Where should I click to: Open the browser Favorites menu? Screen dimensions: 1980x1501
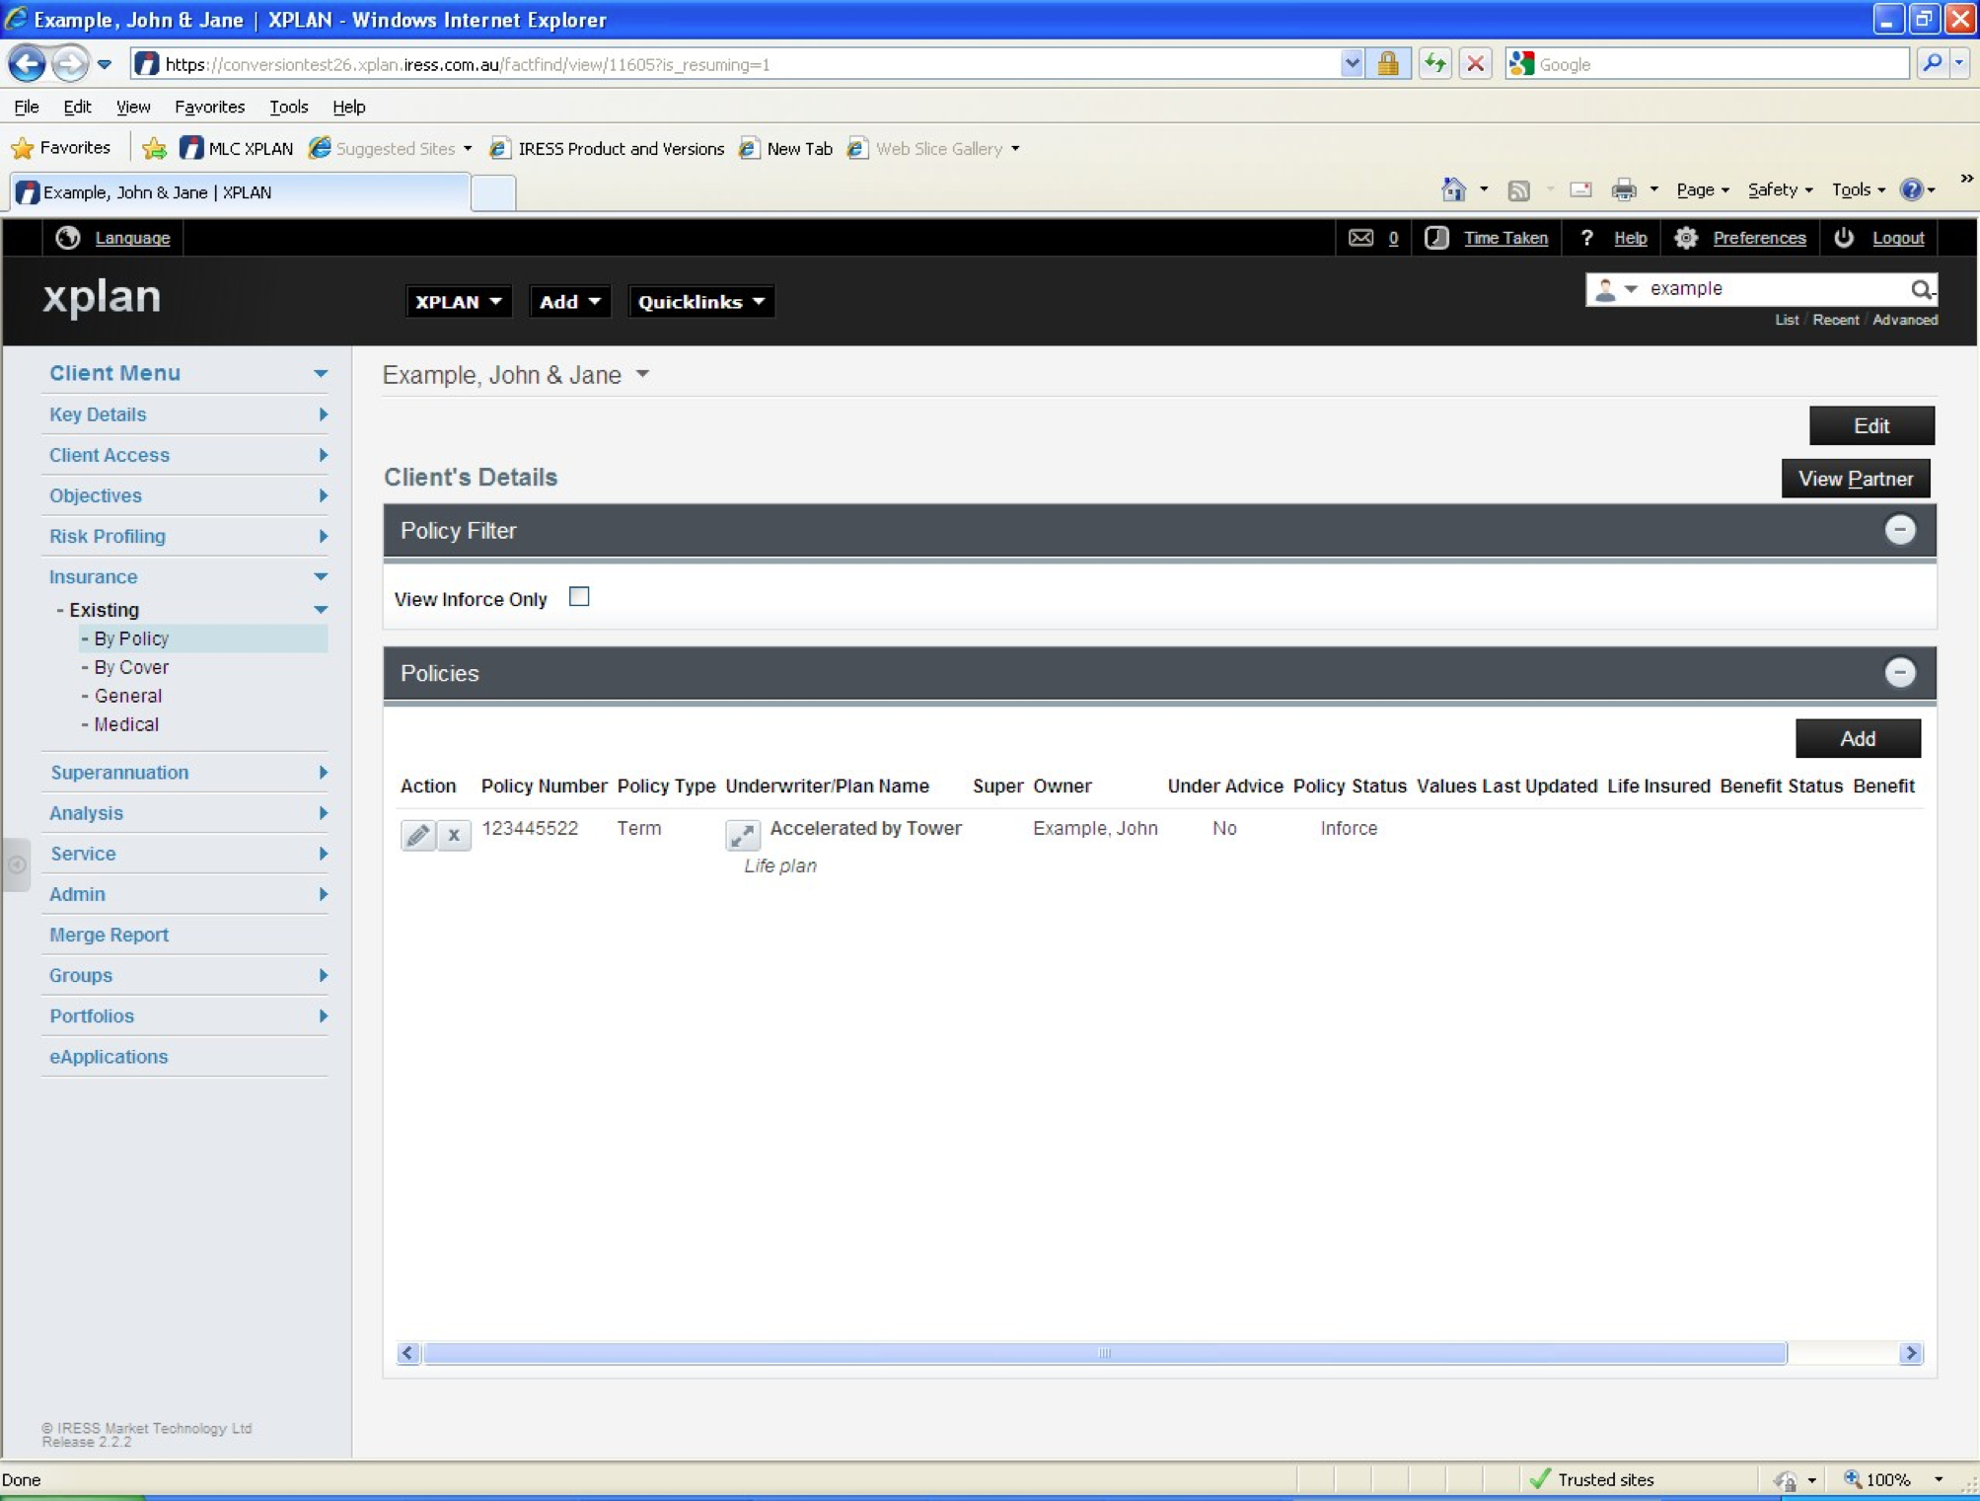point(208,107)
